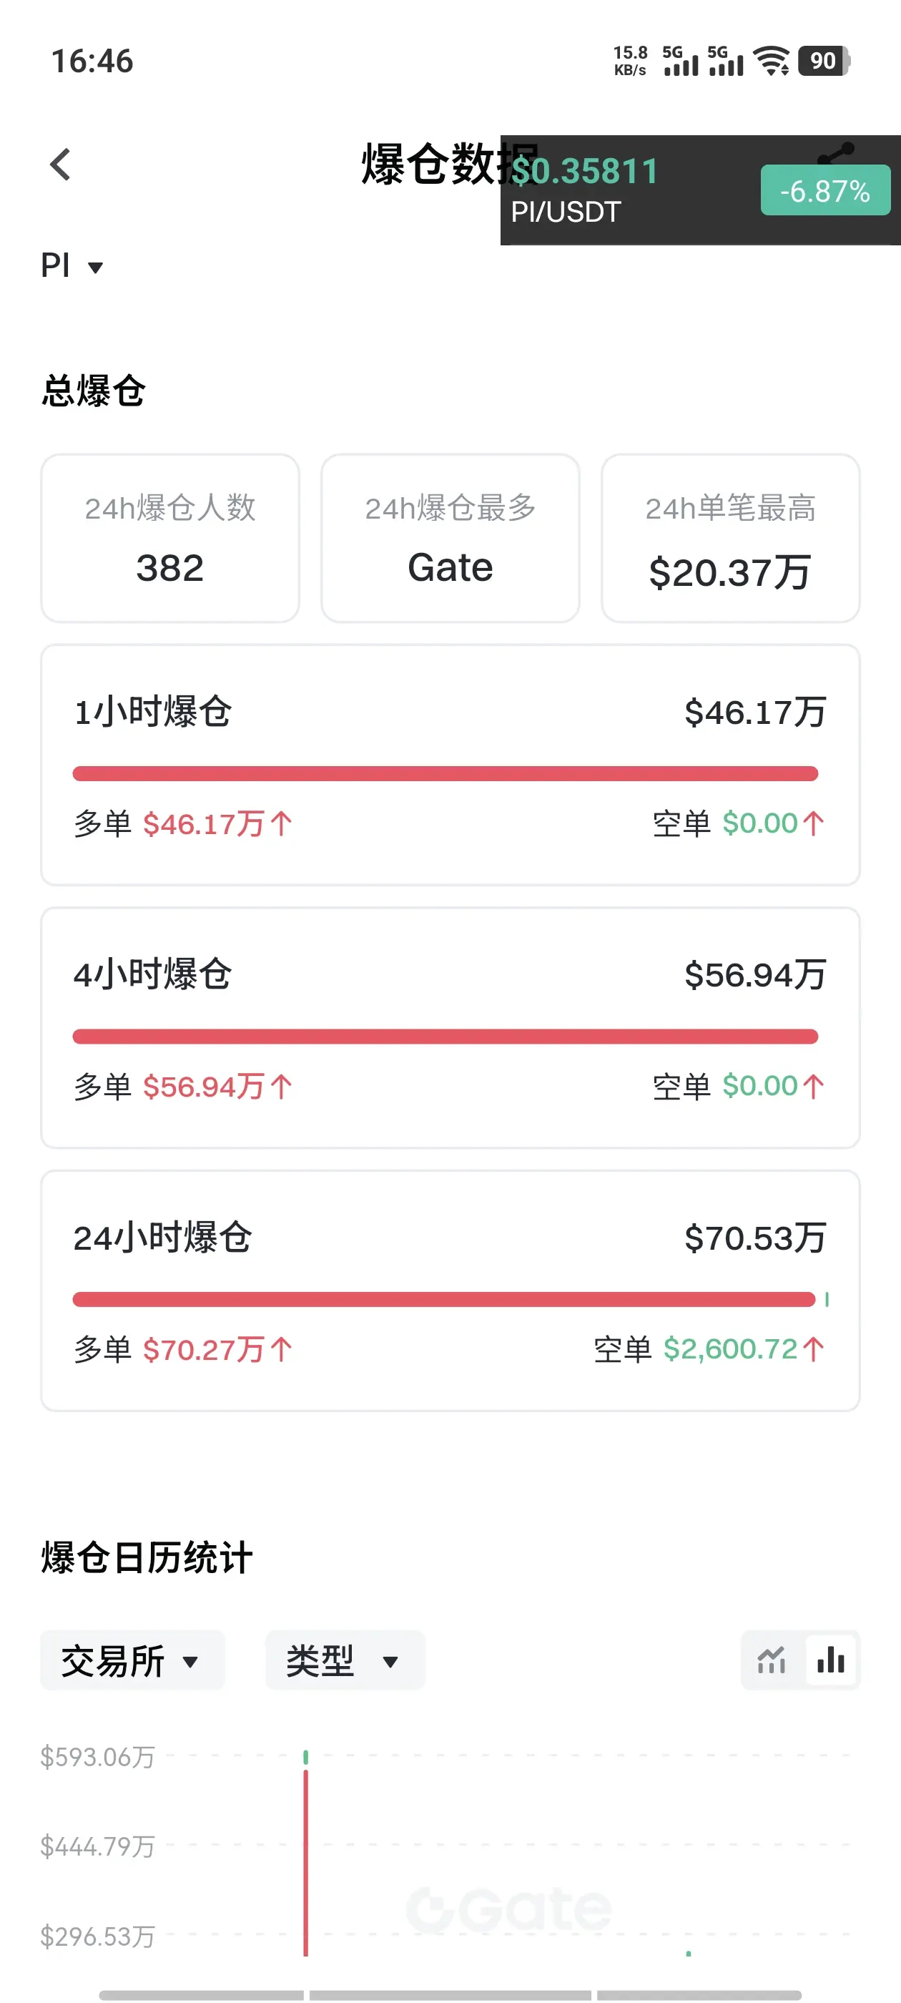This screenshot has height=2003, width=901.
Task: Tap the back arrow icon
Action: [61, 164]
